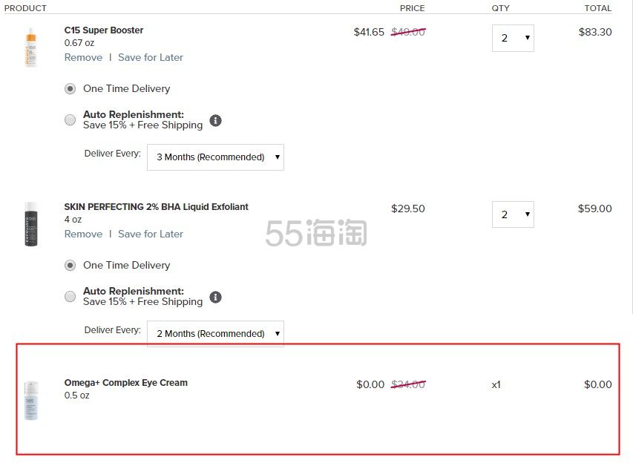Open SKIN PERFECTING 2% BHA Liquid Exfoliant title
633x466 pixels.
tap(157, 207)
